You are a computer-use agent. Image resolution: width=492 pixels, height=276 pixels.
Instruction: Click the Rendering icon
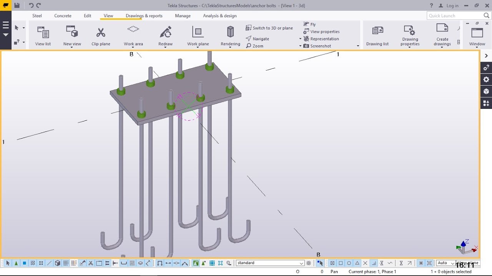(x=230, y=31)
